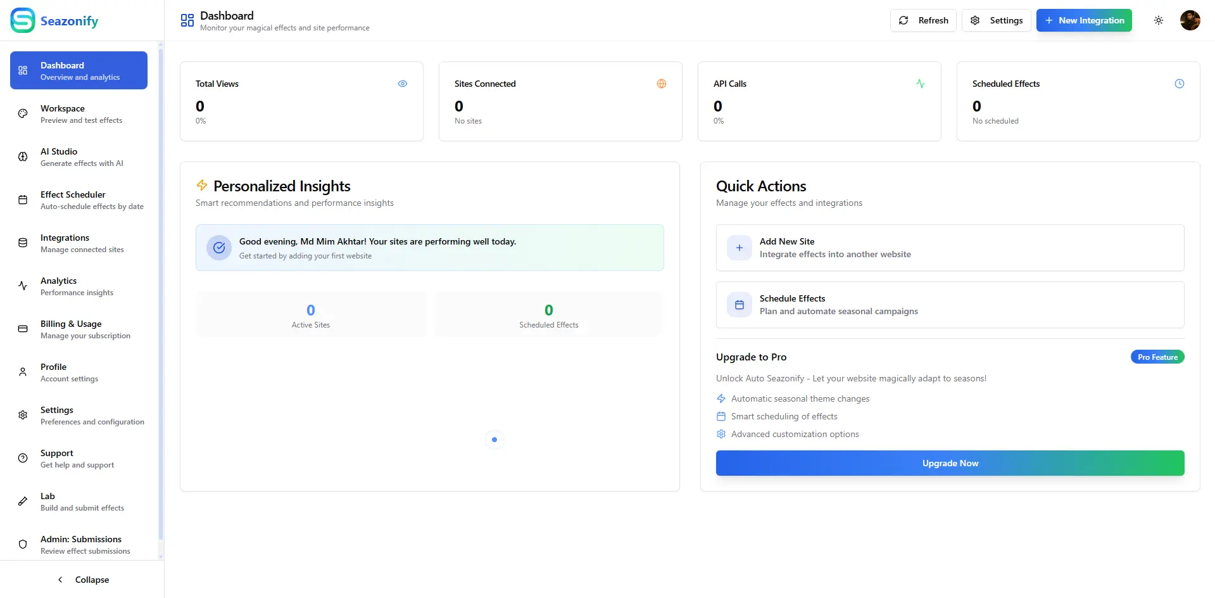Click the Billing & Usage card icon
Viewport: 1215px width, 598px height.
tap(23, 329)
